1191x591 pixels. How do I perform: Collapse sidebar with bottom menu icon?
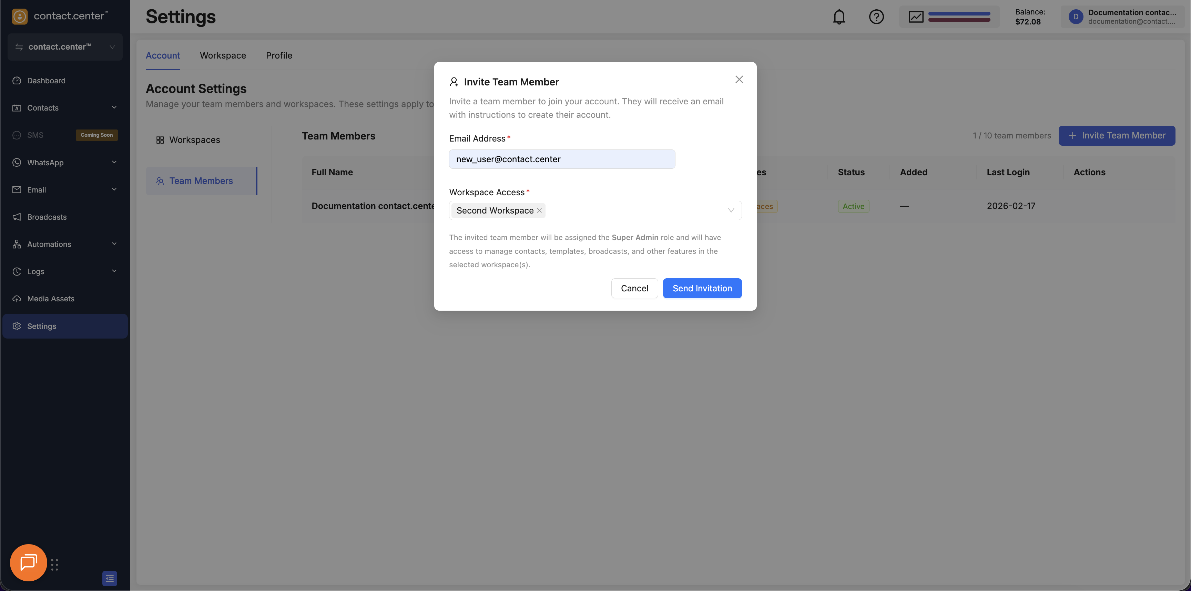pos(110,578)
